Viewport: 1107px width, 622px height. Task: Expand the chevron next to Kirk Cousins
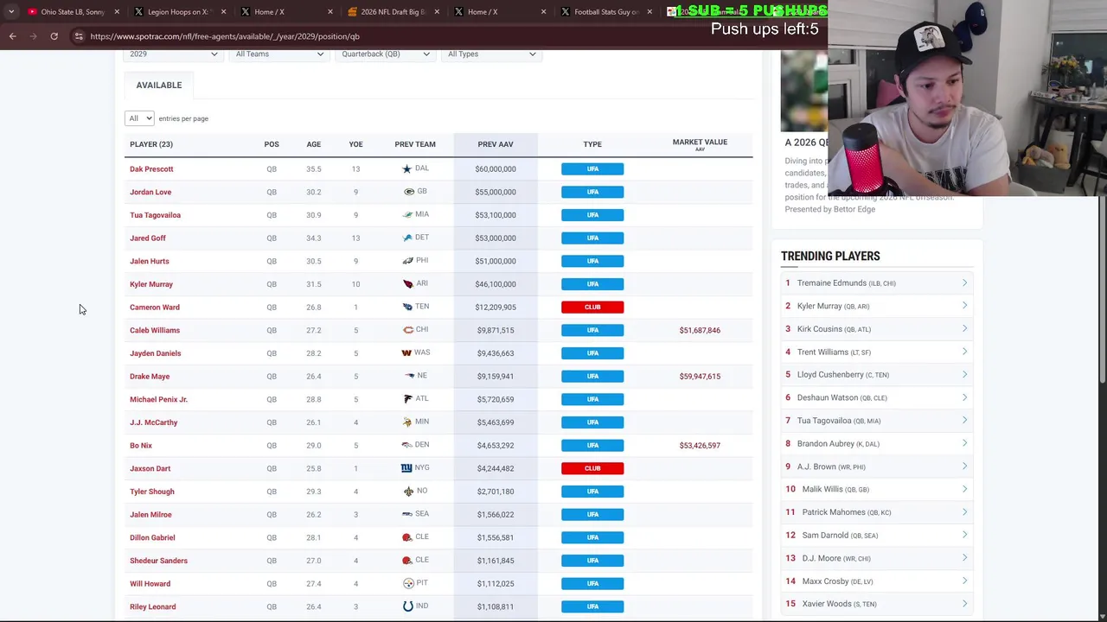(x=964, y=328)
